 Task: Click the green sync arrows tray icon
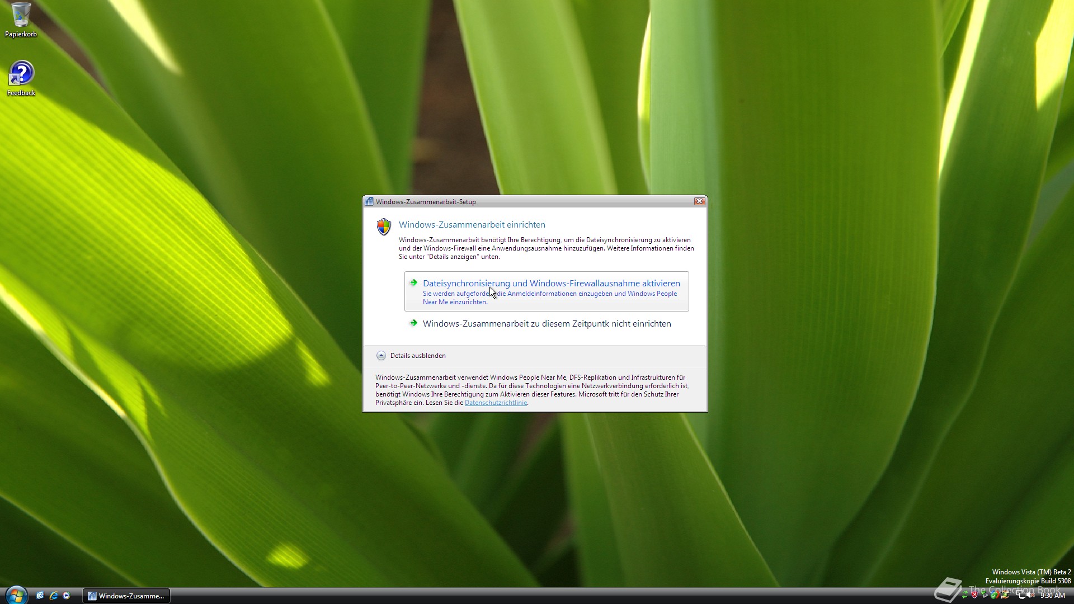coord(965,594)
